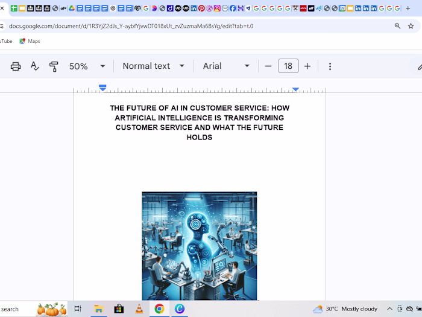Open the 30°C Mostly cloudy weather widget

coord(345,309)
